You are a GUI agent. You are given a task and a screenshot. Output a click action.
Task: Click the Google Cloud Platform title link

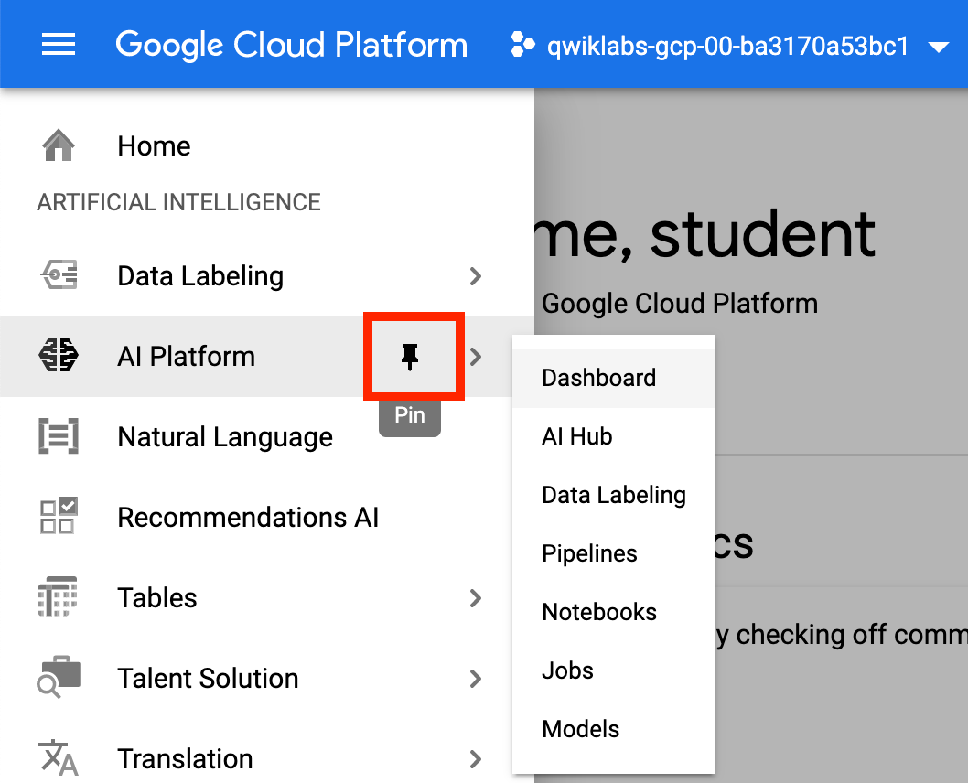point(291,45)
